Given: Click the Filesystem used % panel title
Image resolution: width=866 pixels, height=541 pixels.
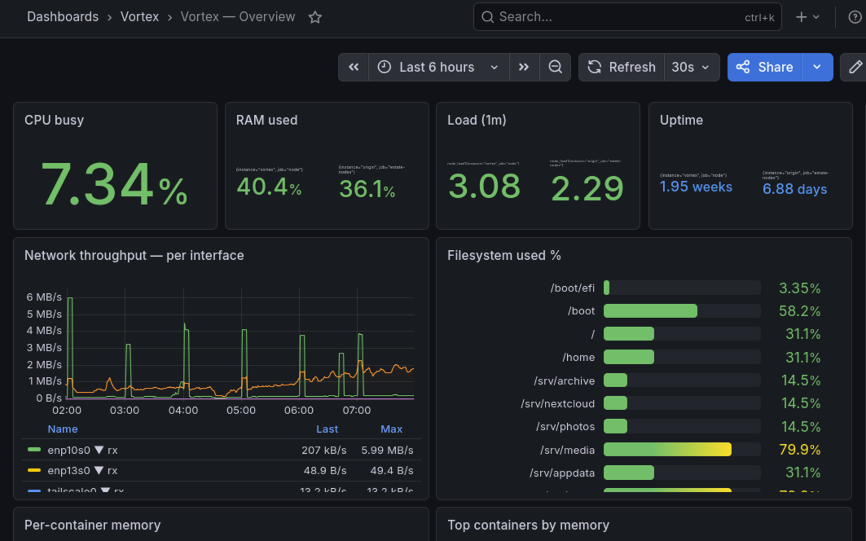Looking at the screenshot, I should 504,255.
